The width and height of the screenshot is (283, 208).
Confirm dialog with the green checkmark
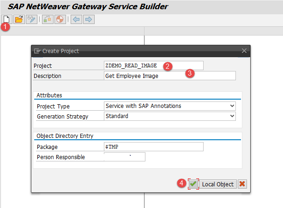193,184
